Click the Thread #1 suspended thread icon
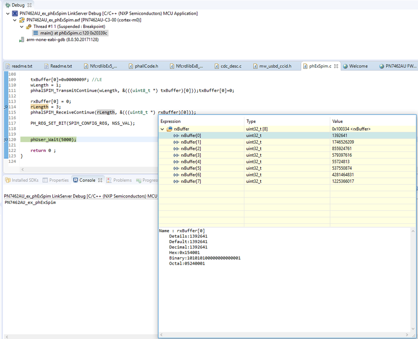Screen dimensions: 418x339 point(28,27)
